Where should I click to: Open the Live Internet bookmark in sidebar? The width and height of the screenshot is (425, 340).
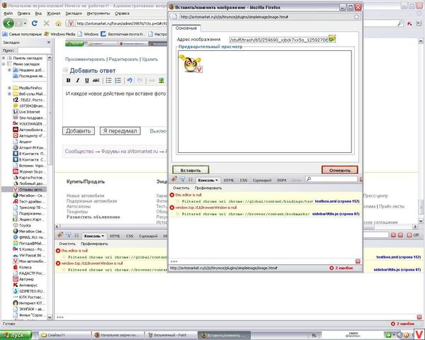27,112
